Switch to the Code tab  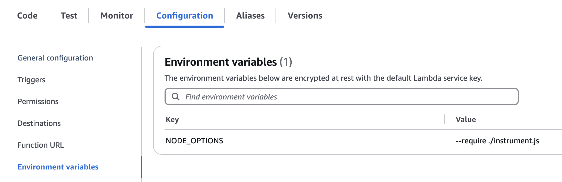coord(27,16)
